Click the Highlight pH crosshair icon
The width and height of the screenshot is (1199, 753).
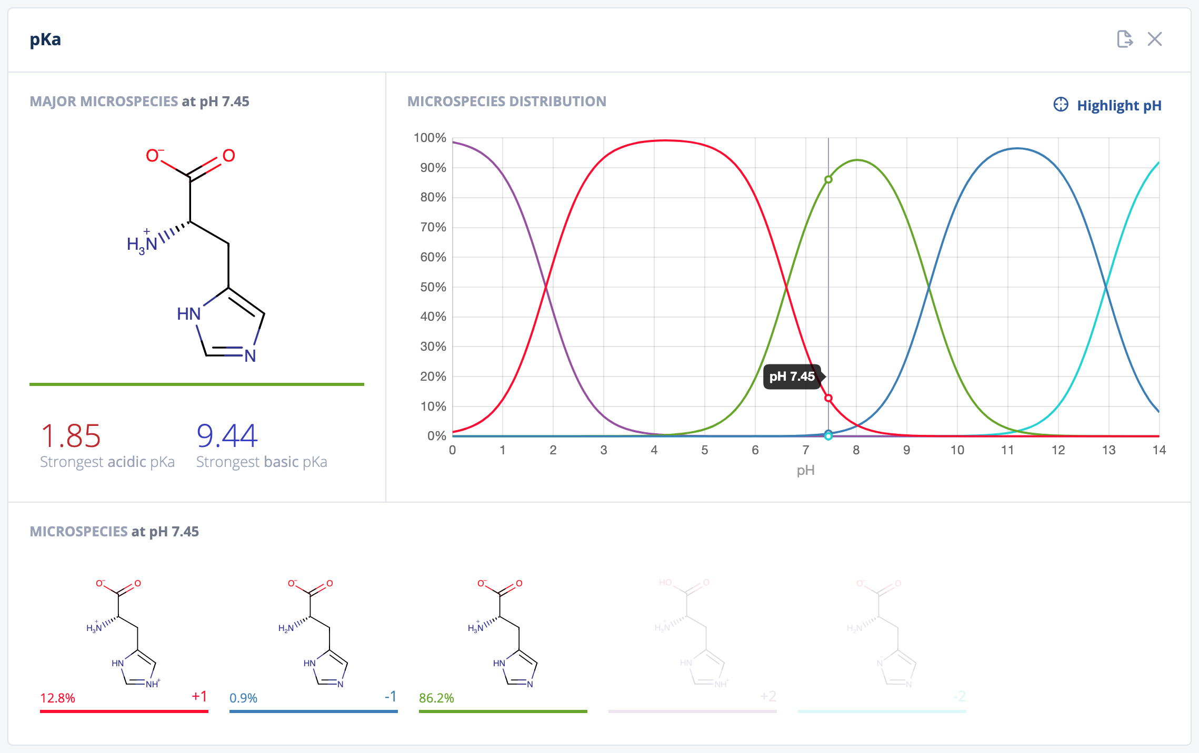pyautogui.click(x=1061, y=105)
